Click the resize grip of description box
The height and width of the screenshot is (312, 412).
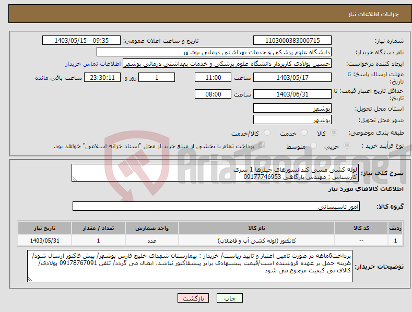point(75,179)
